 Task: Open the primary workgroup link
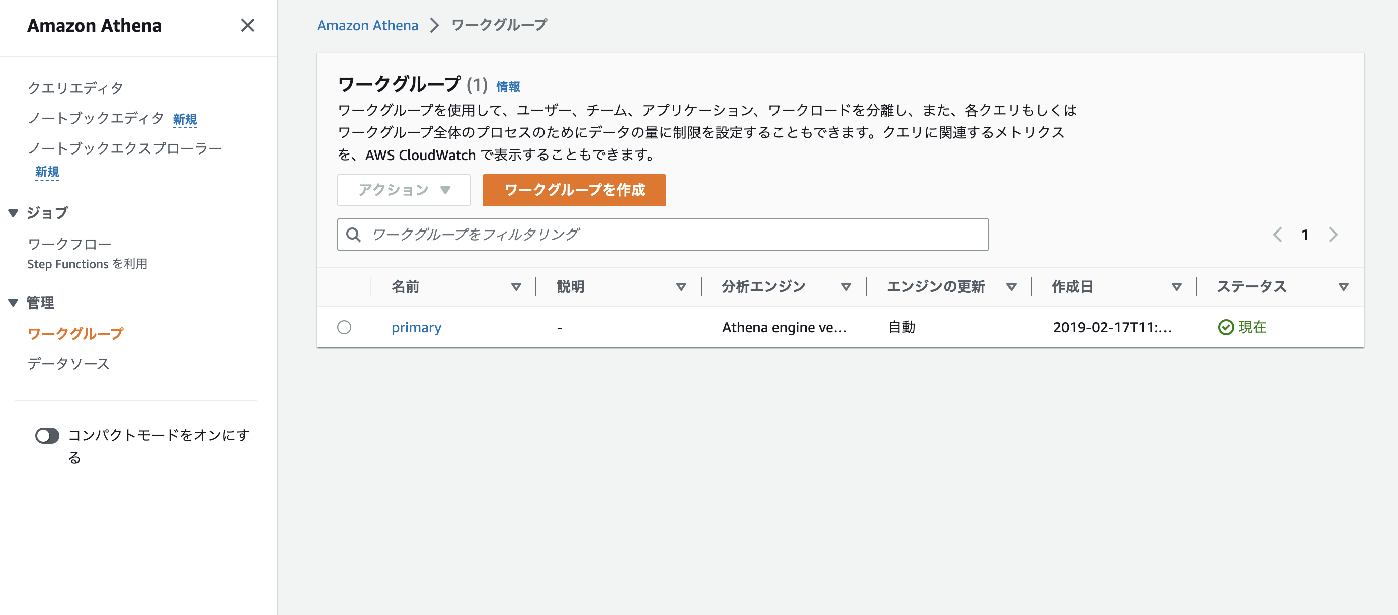[x=416, y=327]
